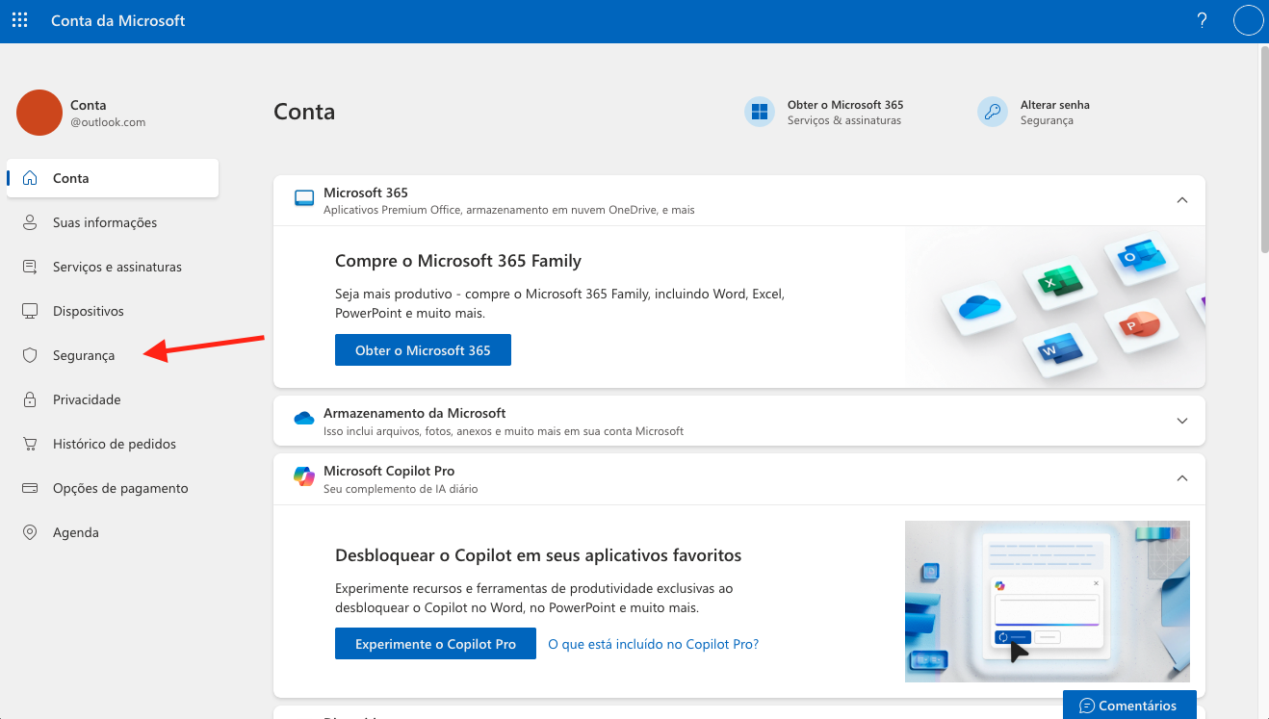Image resolution: width=1269 pixels, height=719 pixels.
Task: Click the Microsoft Copilot Pro logo icon
Action: tap(304, 476)
